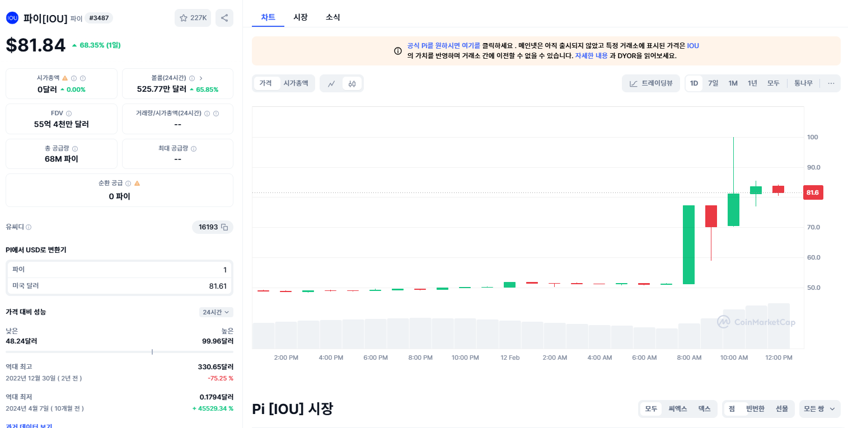The height and width of the screenshot is (428, 848).
Task: Click the -75.25 % drop text
Action: tap(221, 378)
